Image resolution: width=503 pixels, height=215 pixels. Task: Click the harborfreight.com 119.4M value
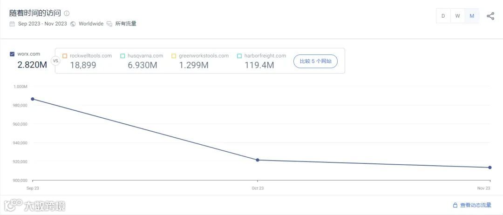[x=259, y=65]
